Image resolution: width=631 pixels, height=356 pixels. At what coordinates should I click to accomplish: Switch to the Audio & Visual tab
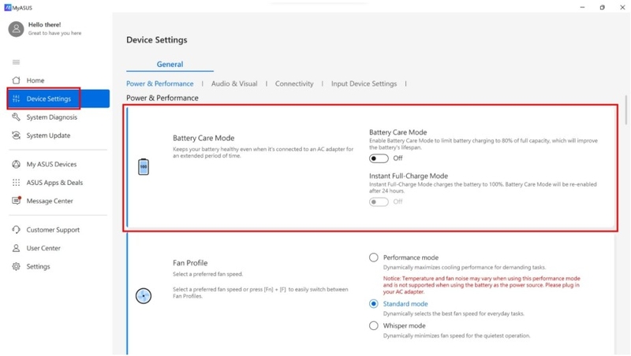(234, 83)
